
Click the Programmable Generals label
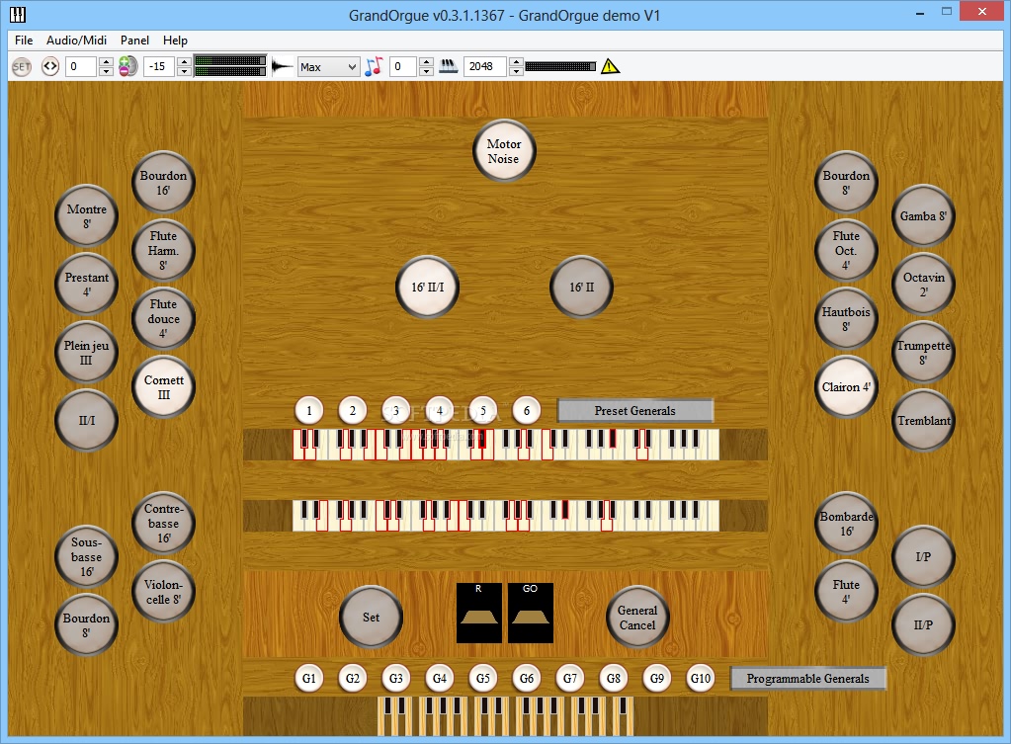pos(807,678)
